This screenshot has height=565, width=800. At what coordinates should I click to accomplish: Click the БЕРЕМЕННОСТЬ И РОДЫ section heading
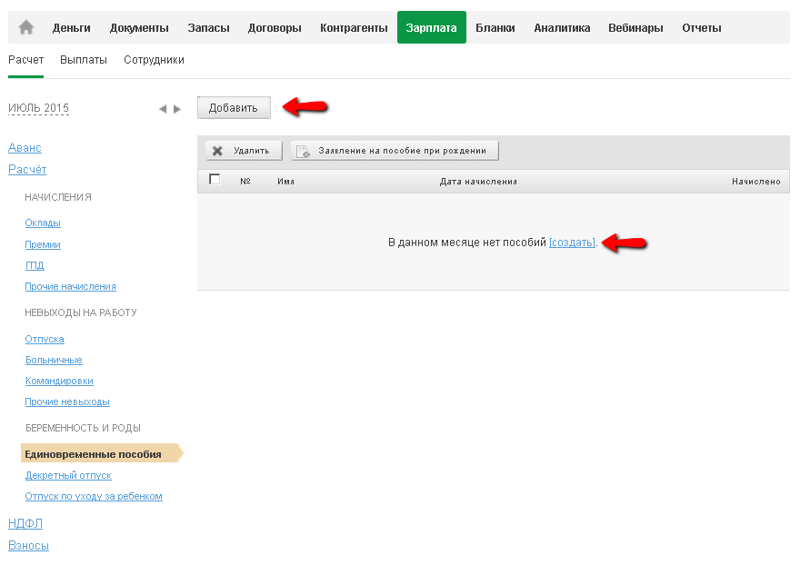[x=83, y=429]
